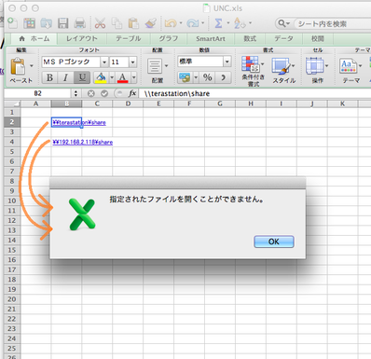
Task: Select the format painter brush icon
Action: (x=151, y=23)
